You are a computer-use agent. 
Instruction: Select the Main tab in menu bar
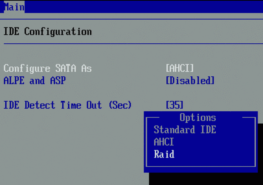(14, 7)
